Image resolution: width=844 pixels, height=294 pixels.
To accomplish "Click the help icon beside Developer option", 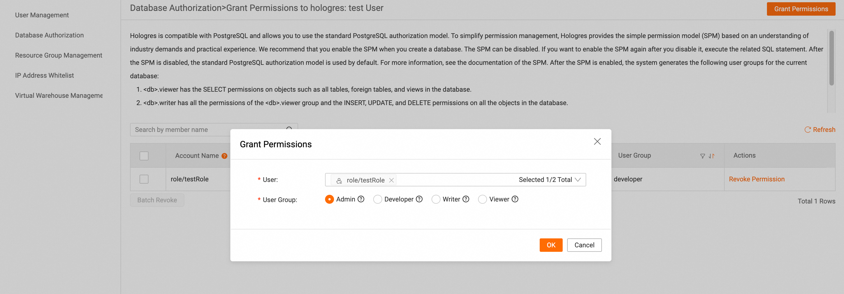I will pyautogui.click(x=419, y=199).
